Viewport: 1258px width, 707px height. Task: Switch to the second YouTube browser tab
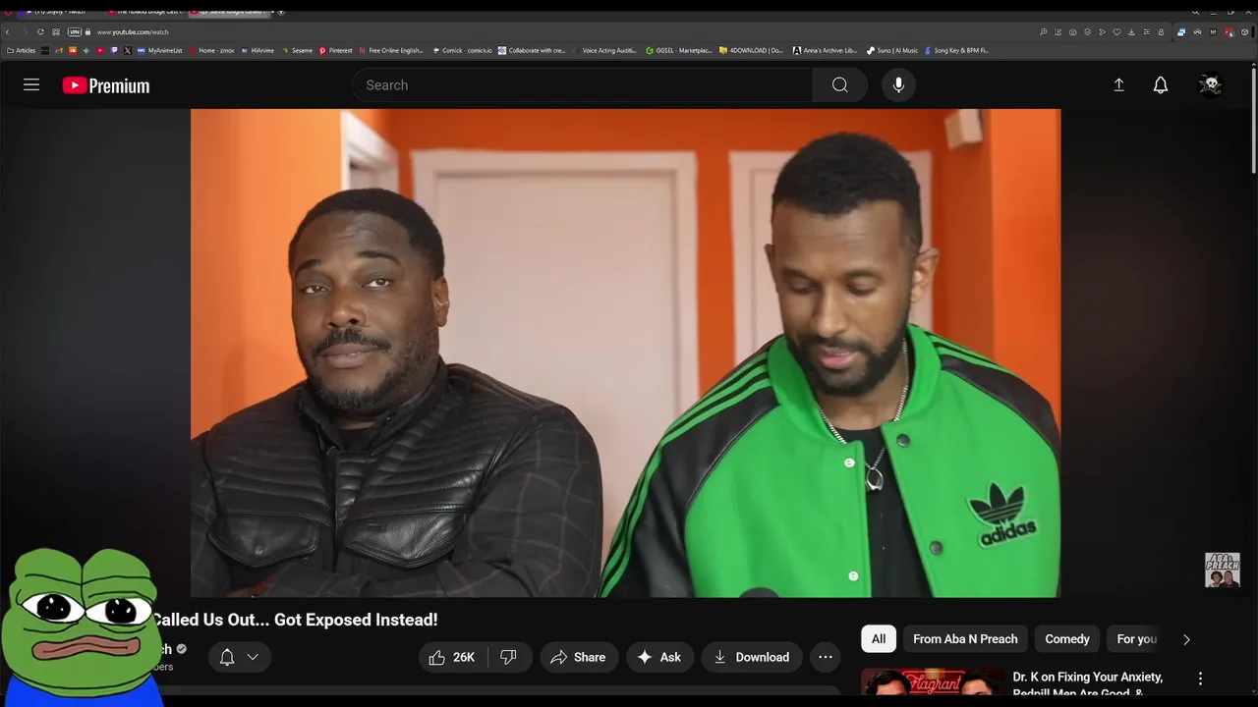(145, 11)
